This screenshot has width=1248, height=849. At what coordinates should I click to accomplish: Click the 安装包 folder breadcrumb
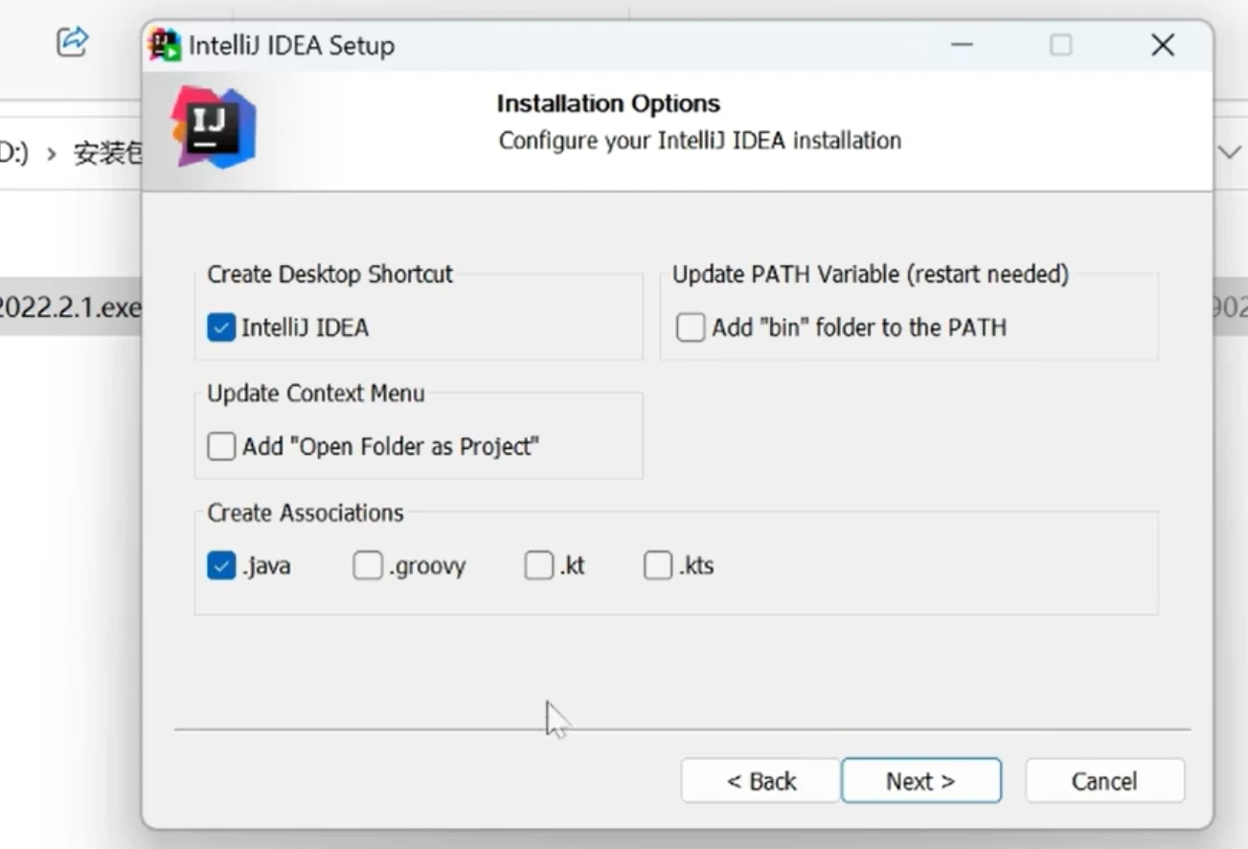(x=107, y=153)
